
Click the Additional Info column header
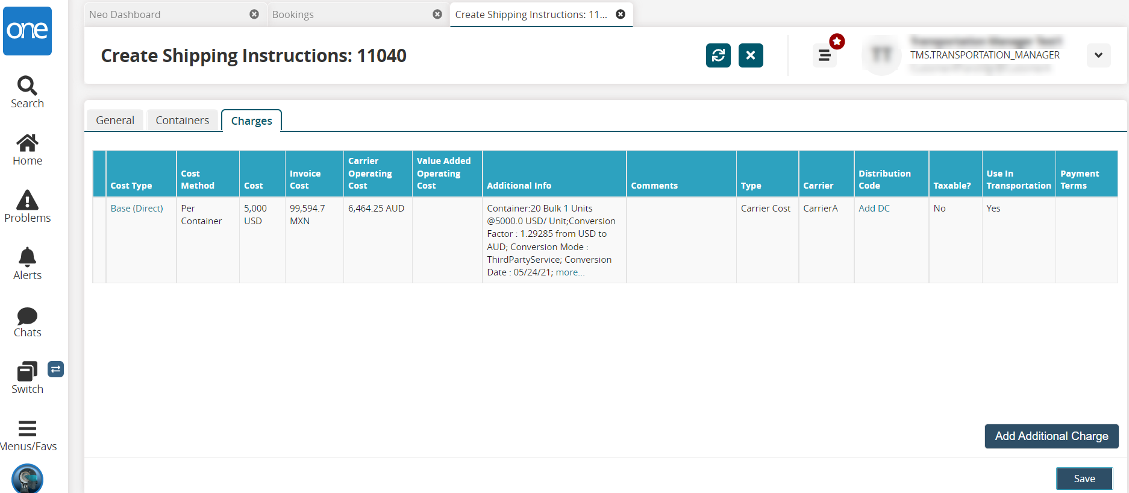pos(554,174)
